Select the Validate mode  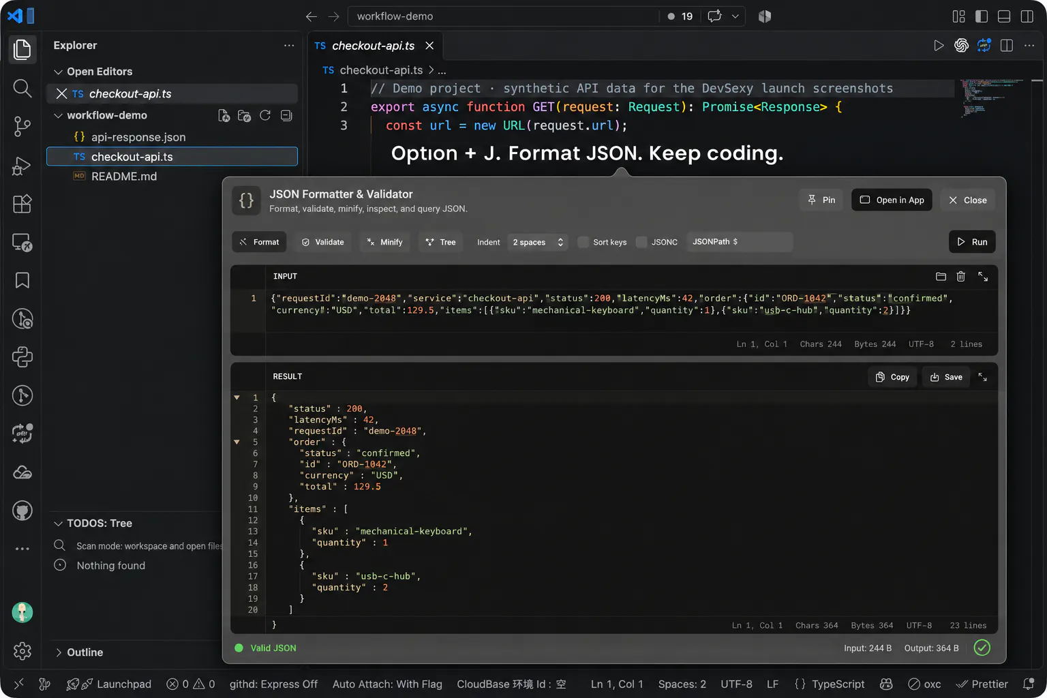(322, 242)
